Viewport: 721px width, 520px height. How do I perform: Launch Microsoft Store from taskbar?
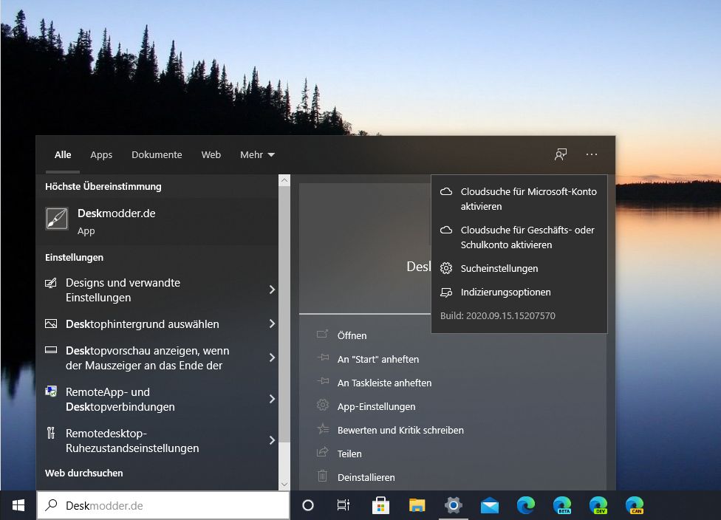tap(380, 505)
